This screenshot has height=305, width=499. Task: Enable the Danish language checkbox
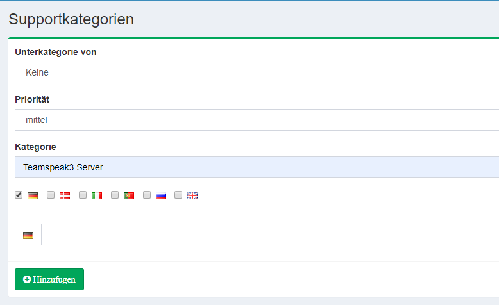click(x=51, y=195)
